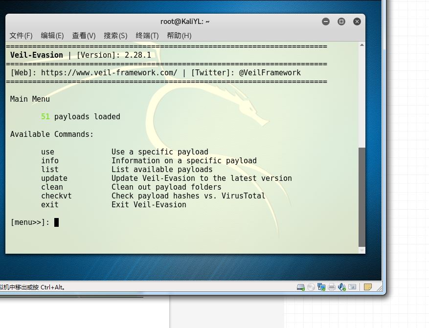The height and width of the screenshot is (328, 429).
Task: Click the yellow sticky note message icon
Action: coord(368,287)
